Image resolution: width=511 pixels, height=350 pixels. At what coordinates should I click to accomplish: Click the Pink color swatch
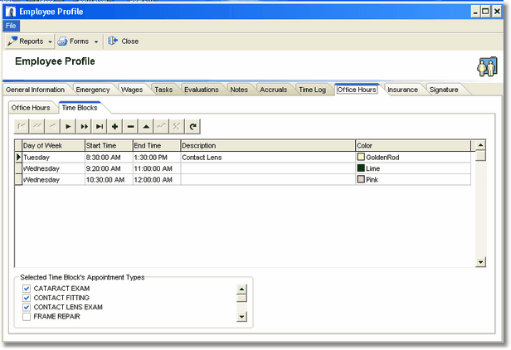coord(361,179)
